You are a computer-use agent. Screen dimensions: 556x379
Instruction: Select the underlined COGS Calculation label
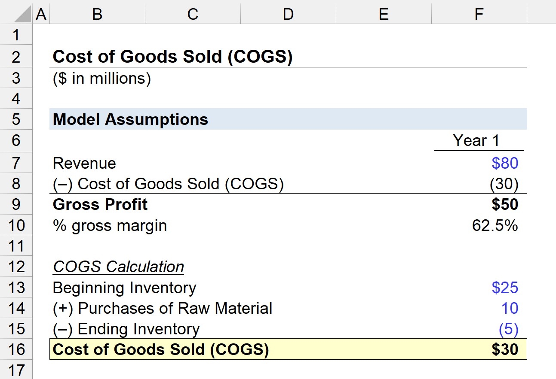pos(118,267)
